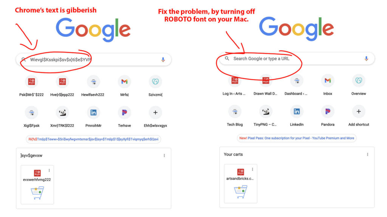The image size is (387, 217).
Task: Open the TinyPNG panda shortcut
Action: coord(265,112)
